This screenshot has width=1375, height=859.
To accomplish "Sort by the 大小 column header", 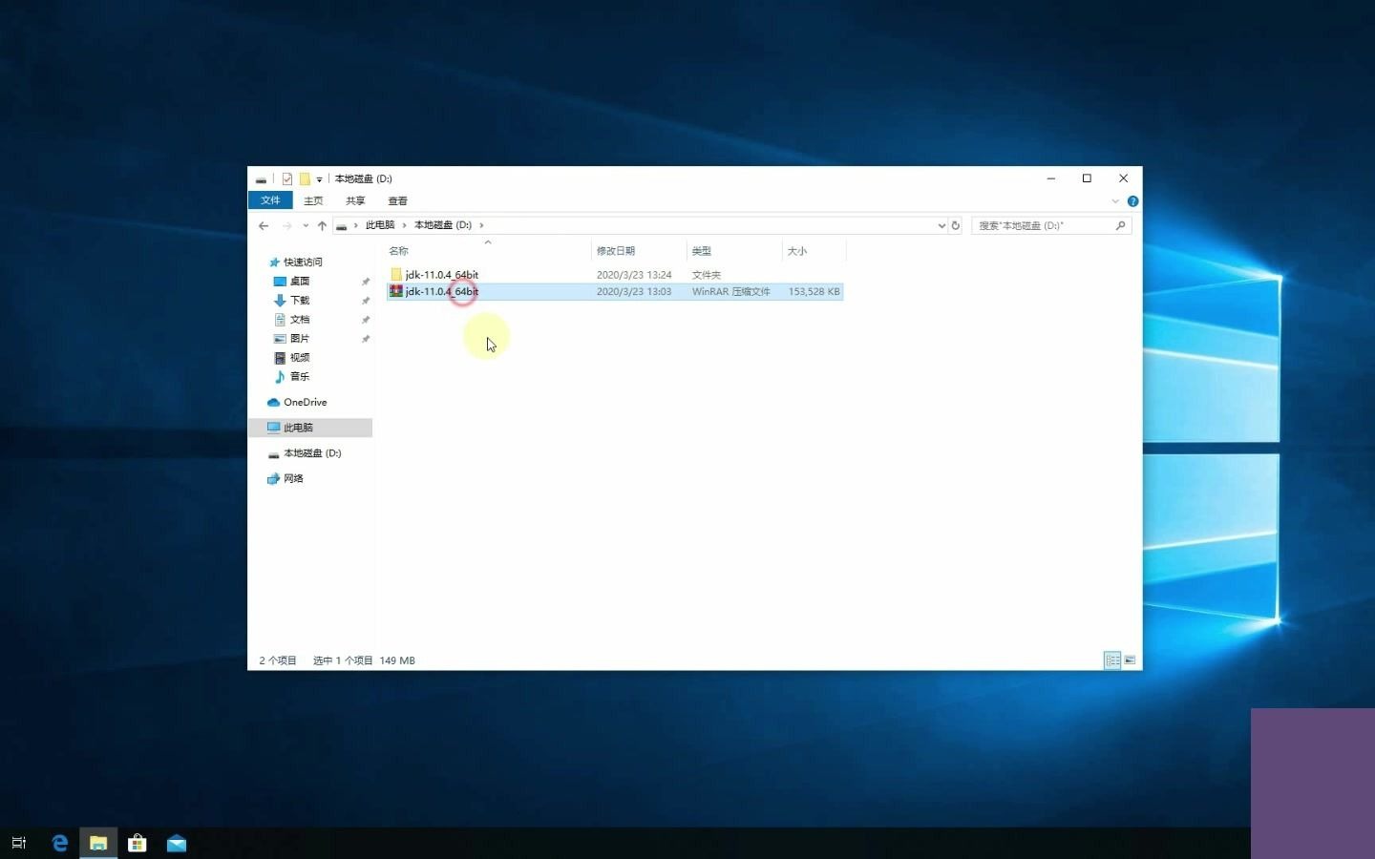I will (814, 251).
